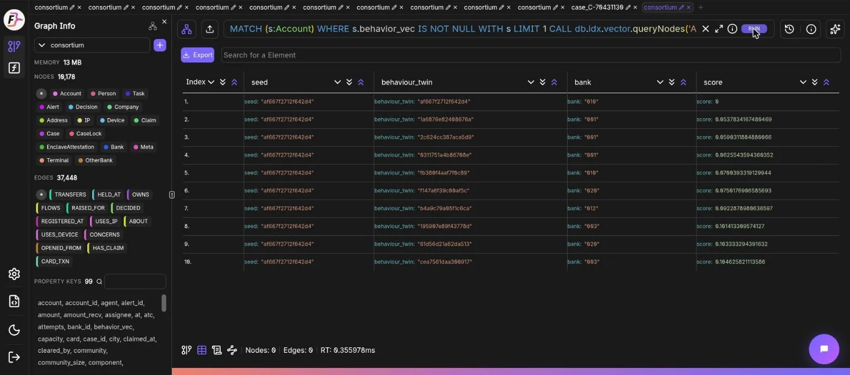
Task: Select behaviour_twin cell "cea7561daa300917"
Action: (445, 262)
